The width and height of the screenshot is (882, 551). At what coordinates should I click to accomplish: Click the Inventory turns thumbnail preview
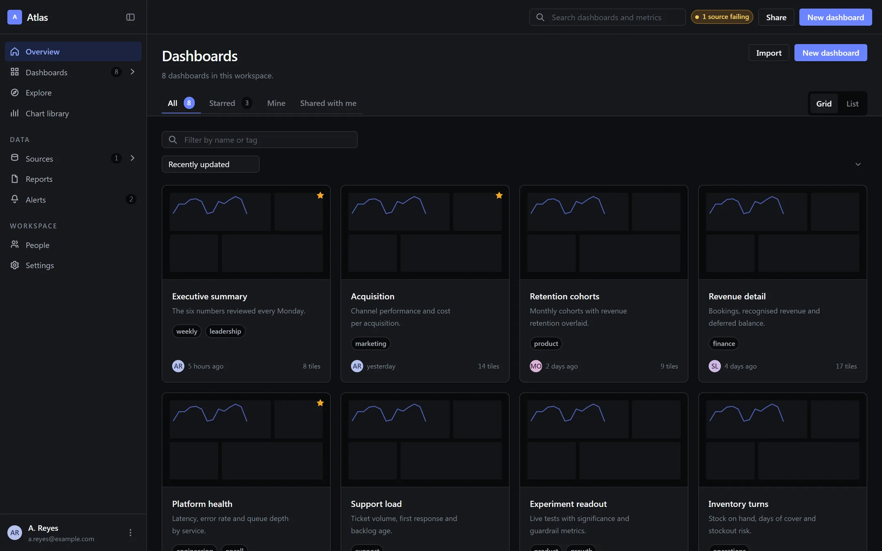(783, 440)
